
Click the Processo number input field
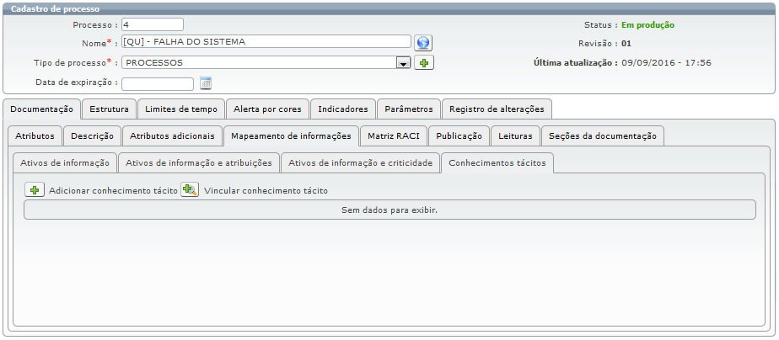click(152, 24)
